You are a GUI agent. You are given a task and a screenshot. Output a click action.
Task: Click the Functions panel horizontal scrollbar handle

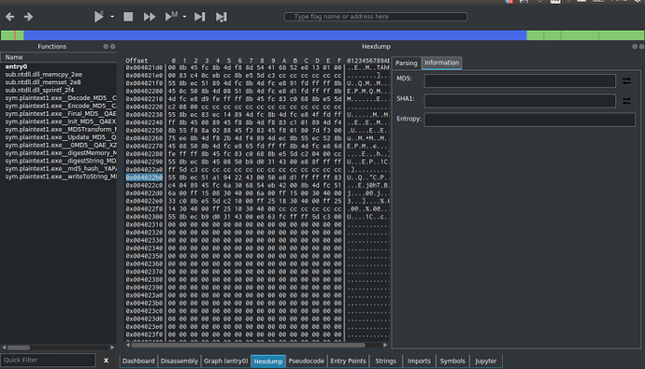[x=19, y=348]
